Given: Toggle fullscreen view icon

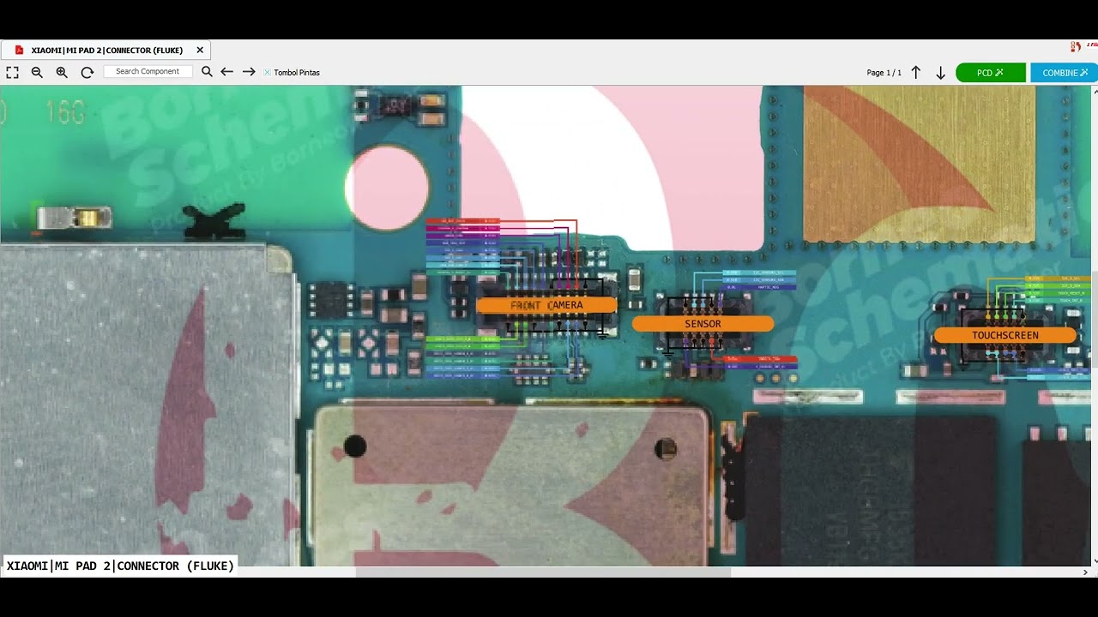Looking at the screenshot, I should tap(12, 73).
